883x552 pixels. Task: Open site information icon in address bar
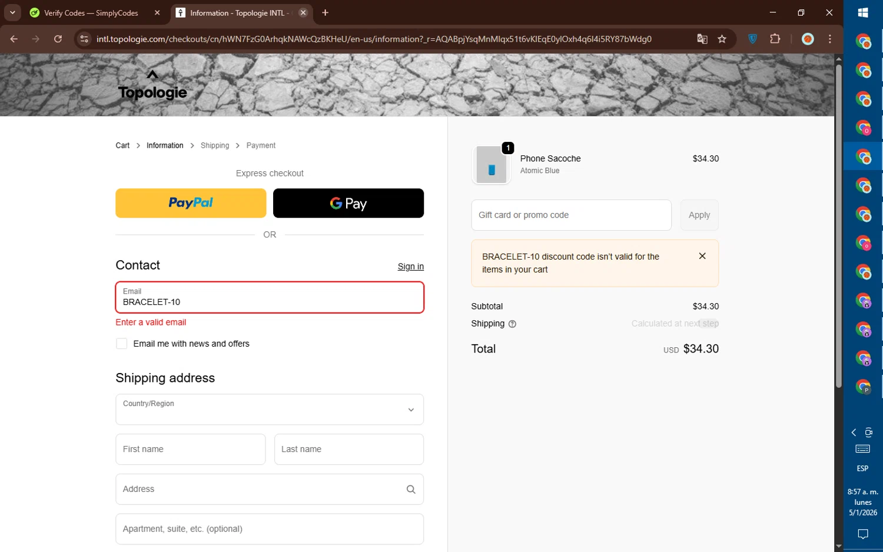pos(84,39)
